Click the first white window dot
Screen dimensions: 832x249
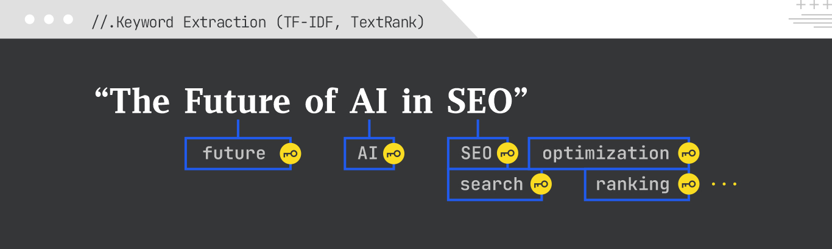pyautogui.click(x=30, y=19)
